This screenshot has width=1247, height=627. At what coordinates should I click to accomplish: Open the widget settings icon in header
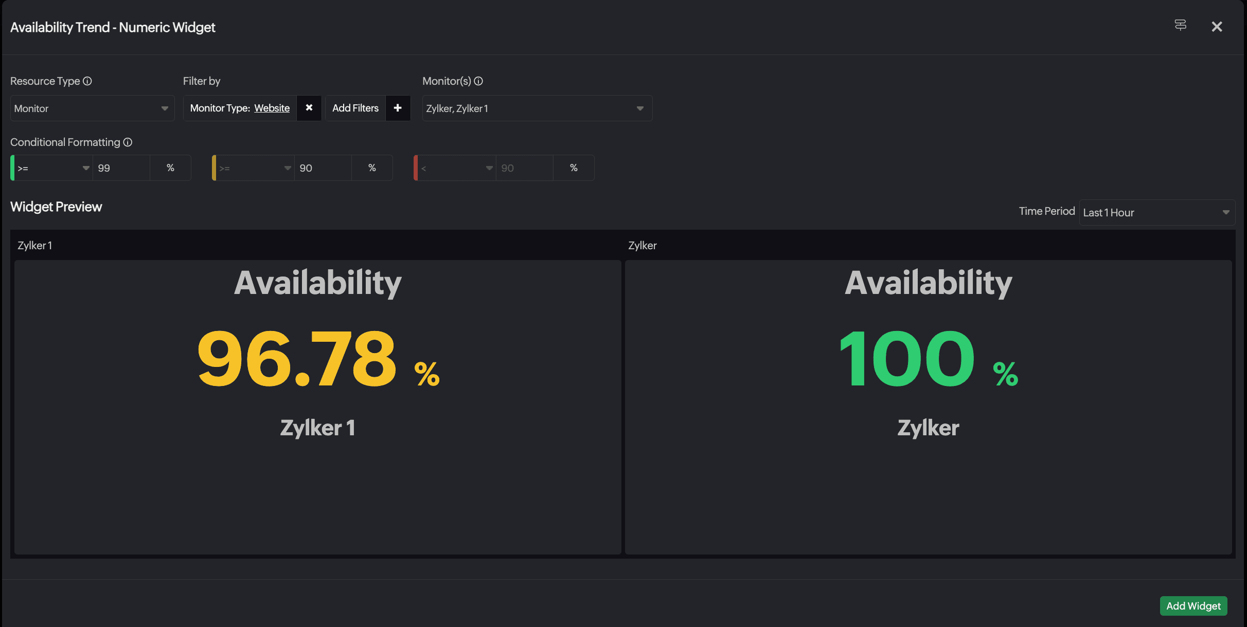[1180, 25]
